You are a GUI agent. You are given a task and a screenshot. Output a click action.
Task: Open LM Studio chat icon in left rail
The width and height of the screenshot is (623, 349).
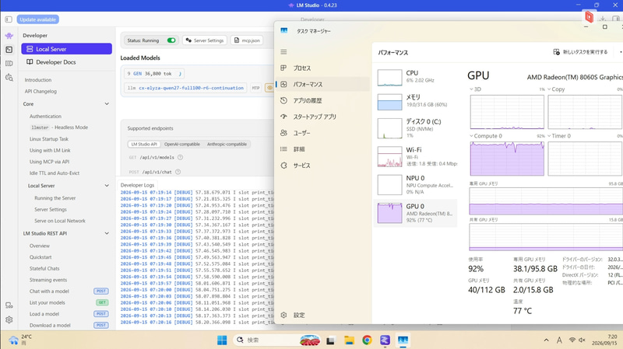pyautogui.click(x=9, y=36)
